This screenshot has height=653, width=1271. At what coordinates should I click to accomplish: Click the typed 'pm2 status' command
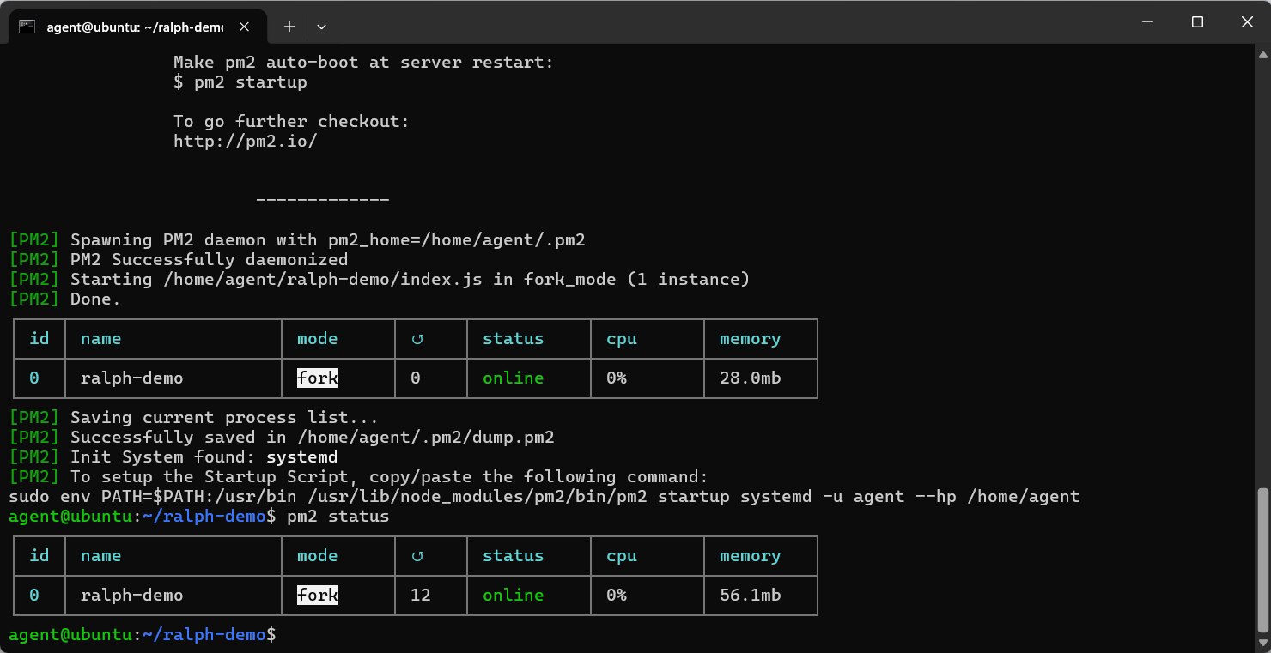coord(338,517)
